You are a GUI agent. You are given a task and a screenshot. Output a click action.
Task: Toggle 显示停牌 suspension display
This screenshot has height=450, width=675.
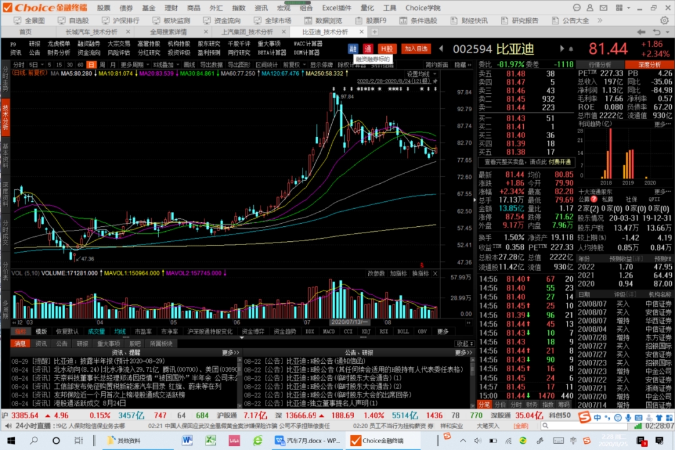(x=321, y=64)
